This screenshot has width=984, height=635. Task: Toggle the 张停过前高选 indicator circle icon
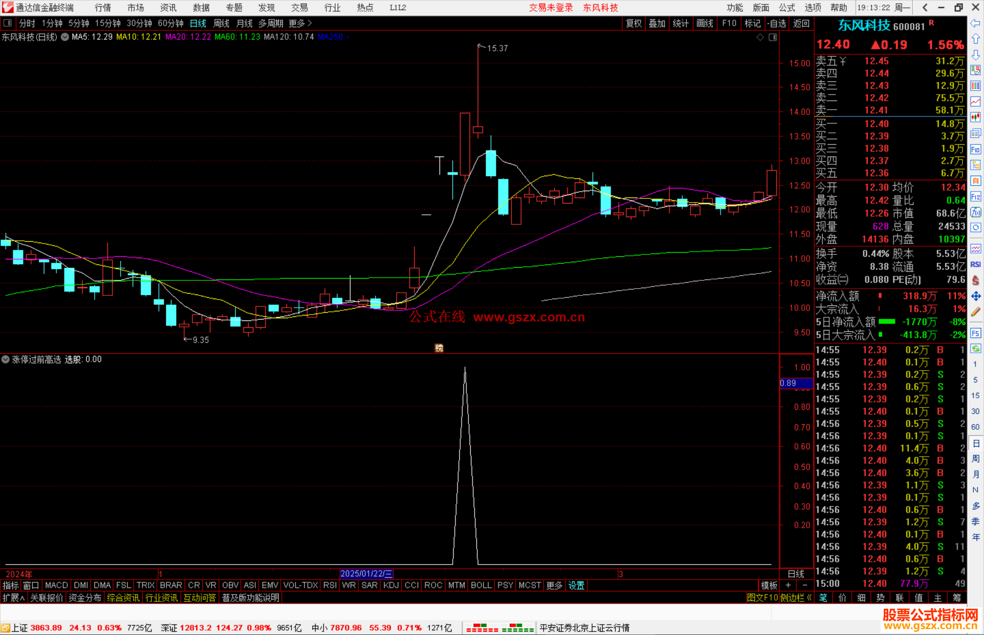tap(5, 359)
